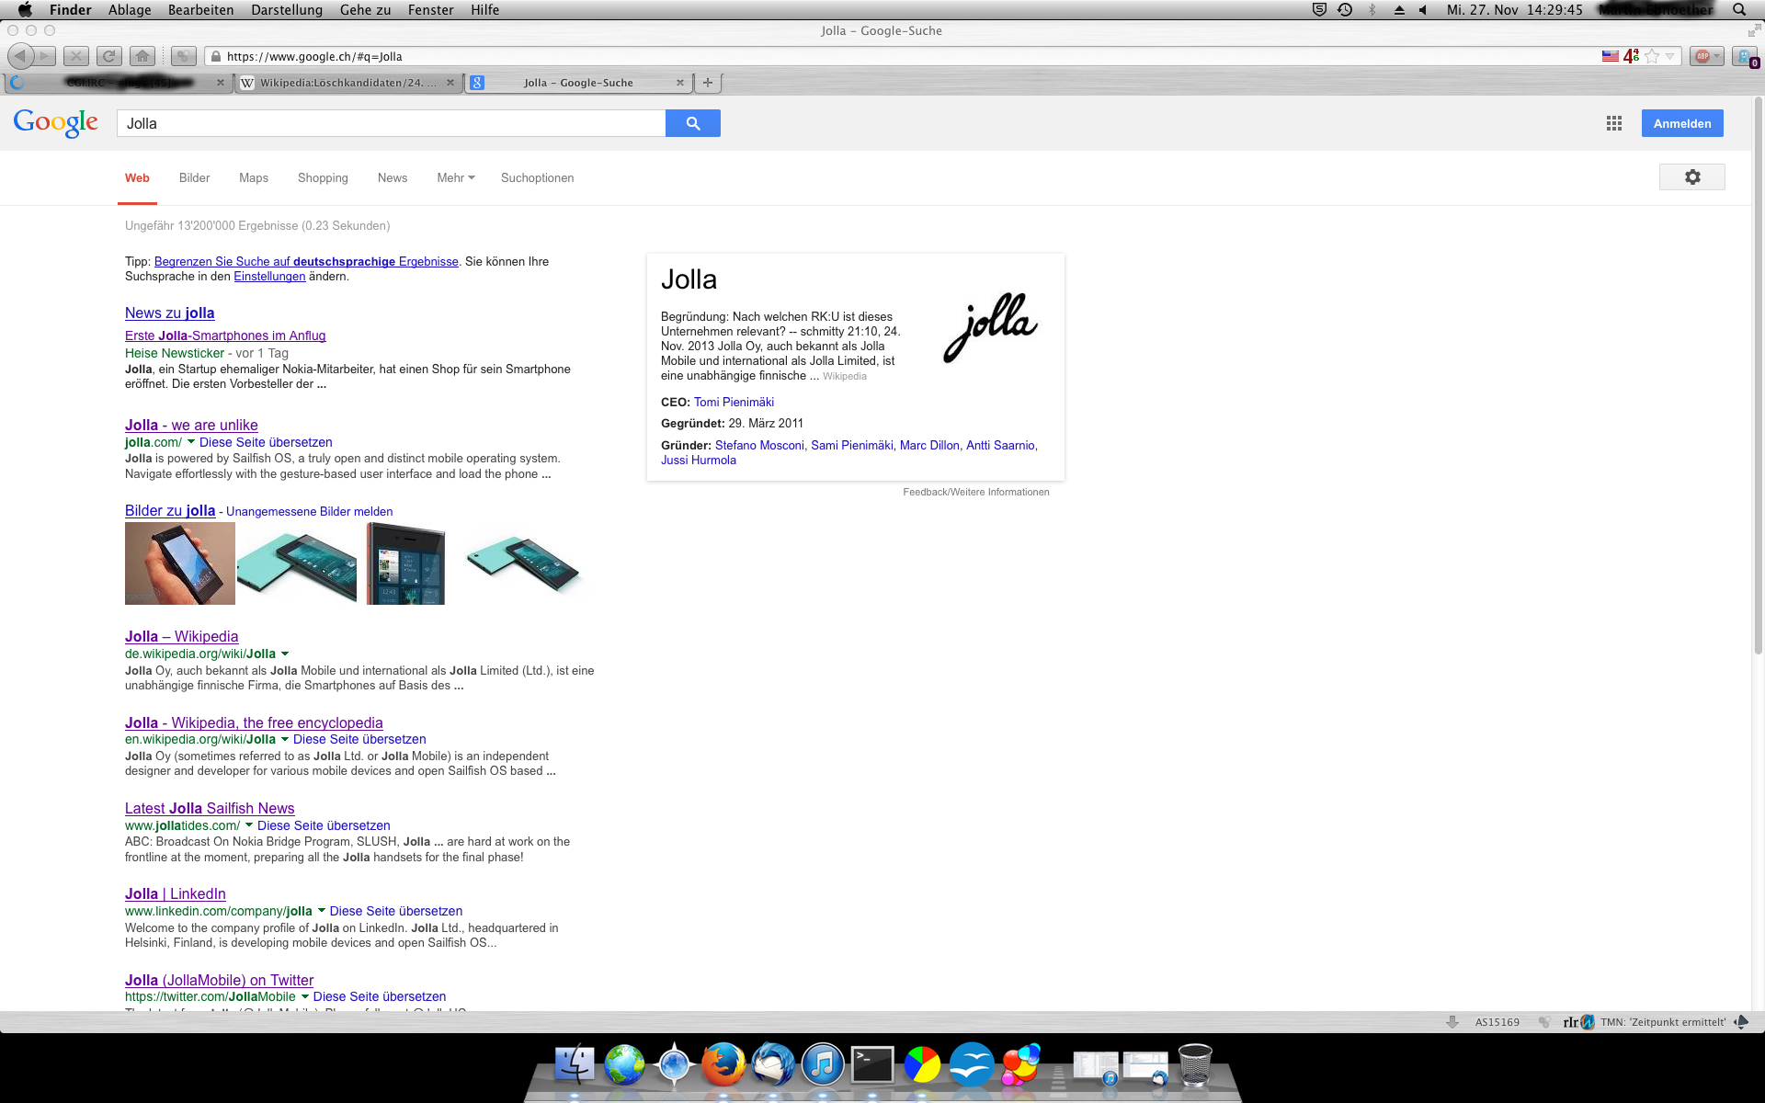Click the Anmelden sign-in button

pos(1682,123)
